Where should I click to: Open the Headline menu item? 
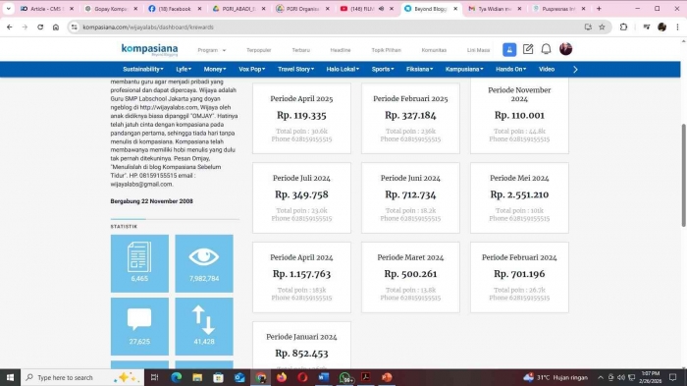(x=341, y=50)
